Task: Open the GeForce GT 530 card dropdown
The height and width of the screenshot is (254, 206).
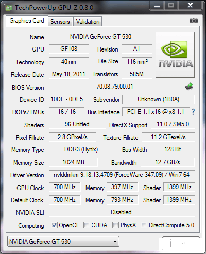Action: coord(63,242)
